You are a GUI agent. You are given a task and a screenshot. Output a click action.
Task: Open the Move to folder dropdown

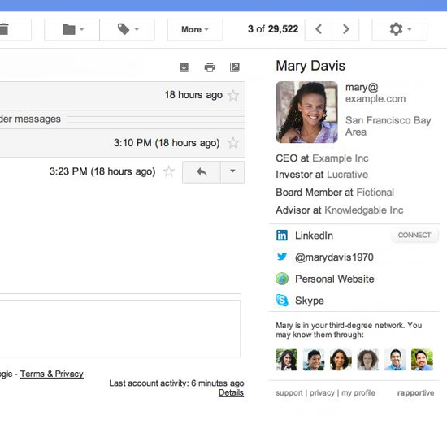click(72, 29)
